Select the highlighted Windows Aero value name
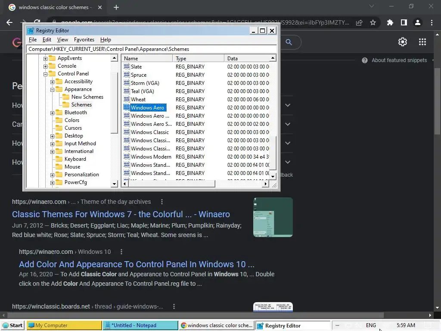This screenshot has height=331, width=441. pos(148,107)
